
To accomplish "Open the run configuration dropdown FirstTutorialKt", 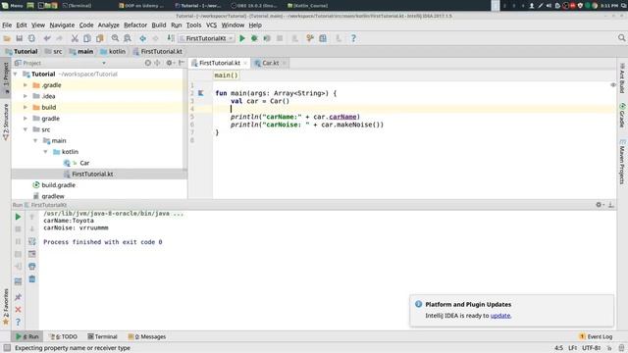I will coord(207,38).
